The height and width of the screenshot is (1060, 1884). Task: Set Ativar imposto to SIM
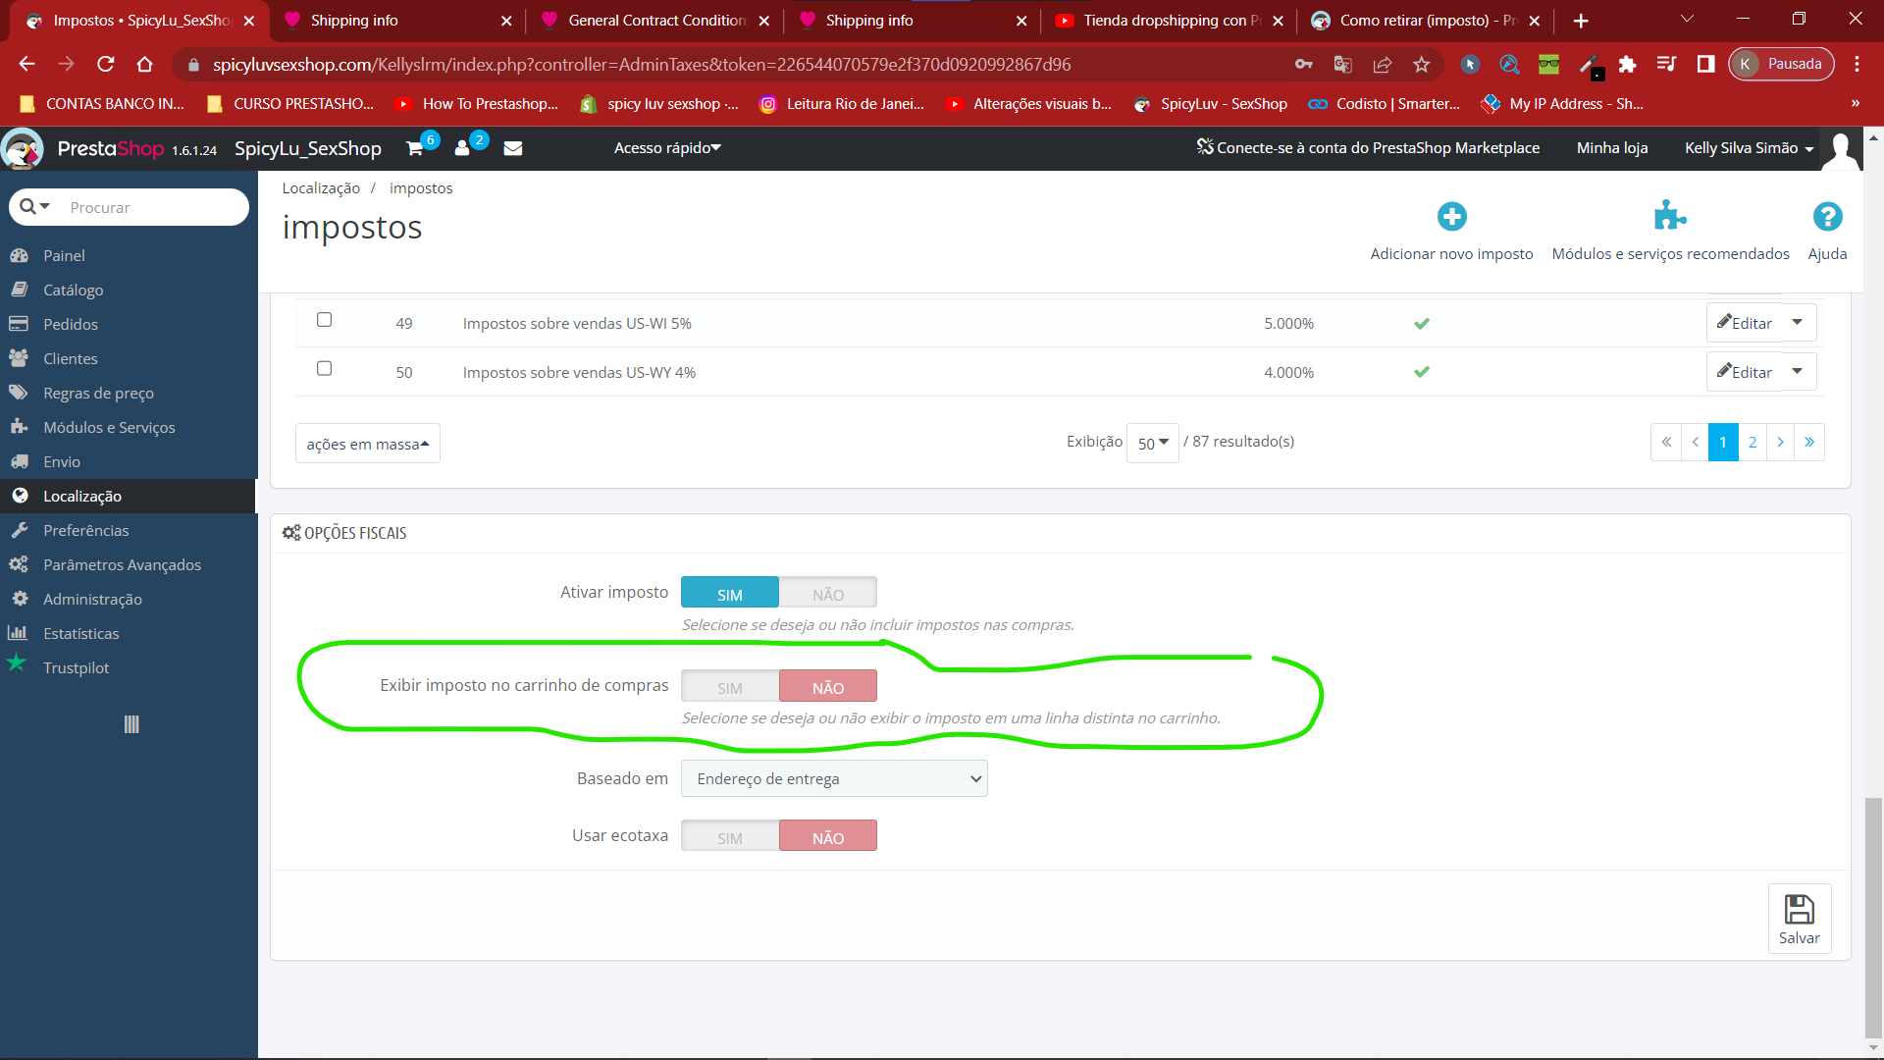coord(729,593)
